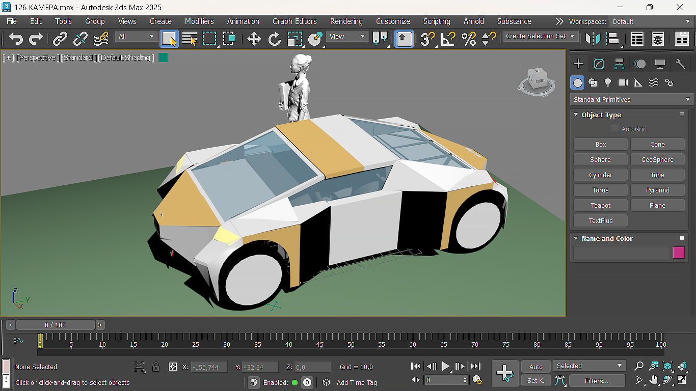Click the magenta object color swatch

[679, 253]
